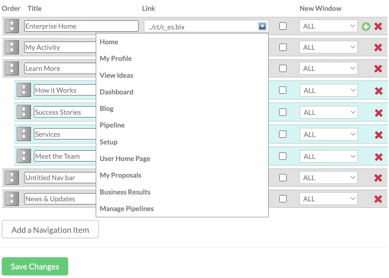
Task: Click Add a Navigation Item button
Action: (x=50, y=229)
